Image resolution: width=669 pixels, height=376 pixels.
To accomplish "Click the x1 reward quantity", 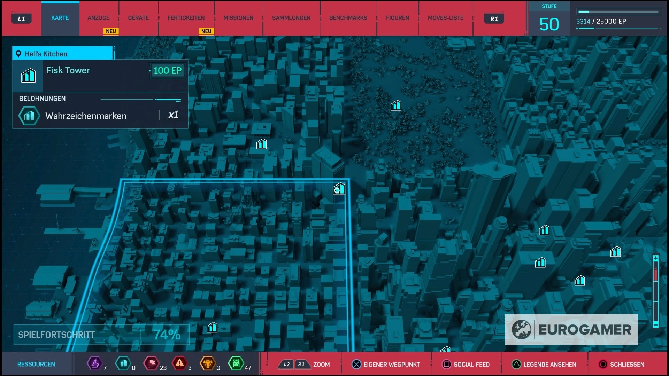I will click(x=173, y=115).
